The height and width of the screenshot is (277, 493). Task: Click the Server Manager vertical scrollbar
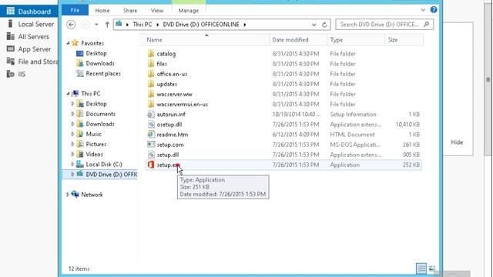click(x=488, y=78)
